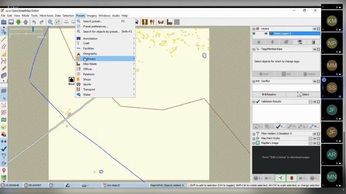The width and height of the screenshot is (346, 194).
Task: Click the brown highway preset toolbar icon
Action: 145,22
